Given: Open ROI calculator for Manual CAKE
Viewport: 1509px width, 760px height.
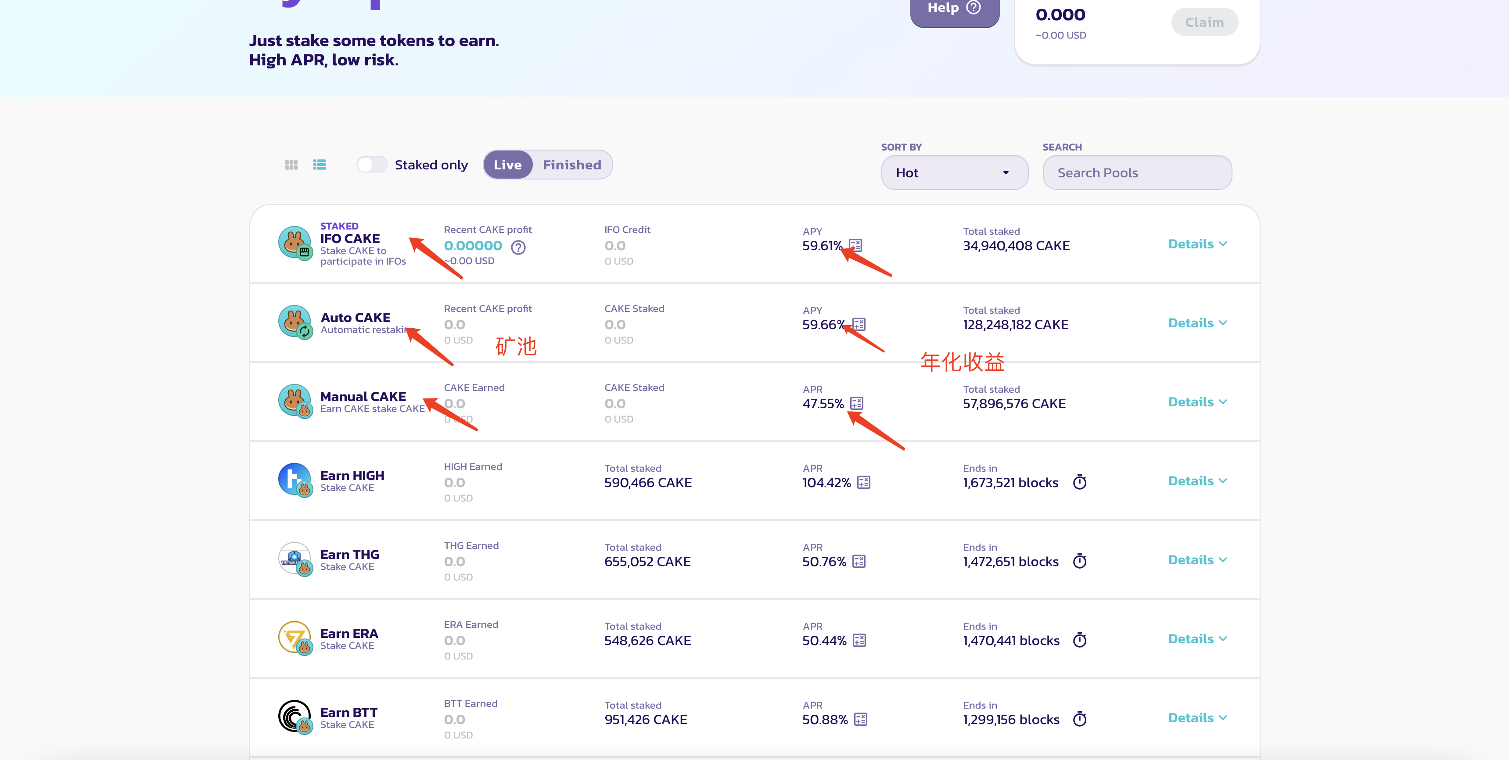Looking at the screenshot, I should (x=856, y=403).
